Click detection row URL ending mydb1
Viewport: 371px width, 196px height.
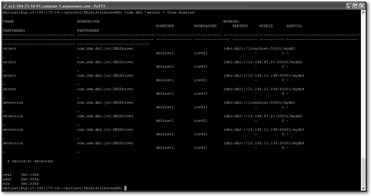259,102
